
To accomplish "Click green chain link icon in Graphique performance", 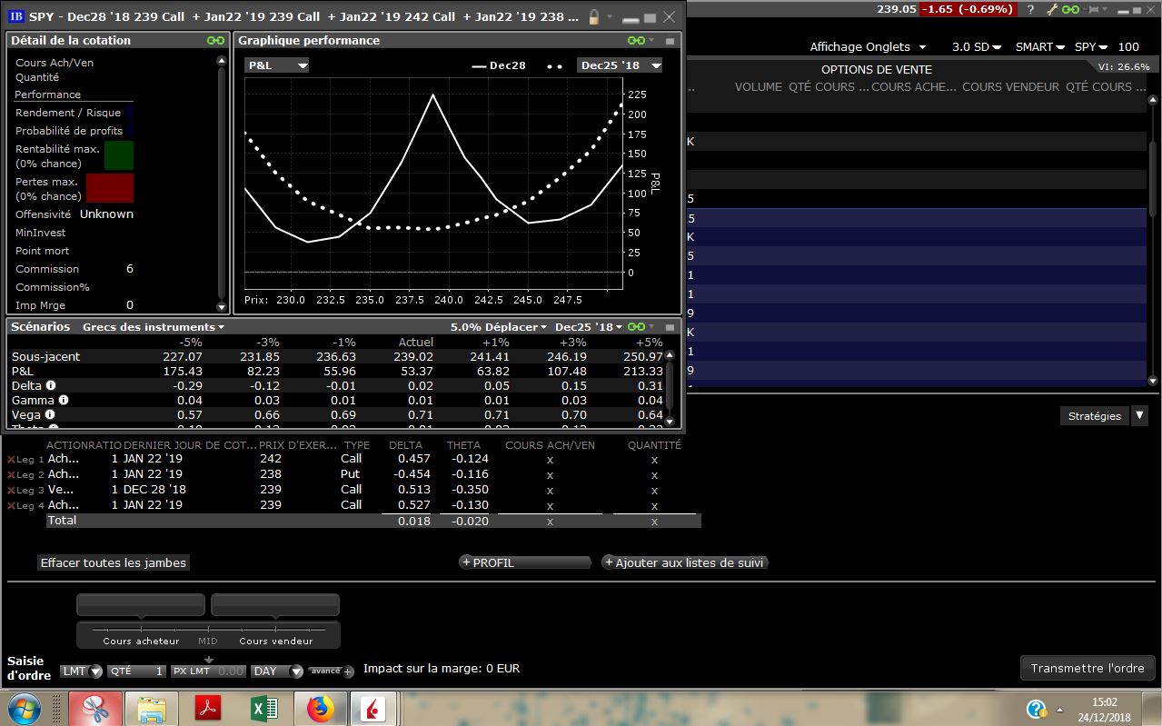I will click(x=635, y=41).
